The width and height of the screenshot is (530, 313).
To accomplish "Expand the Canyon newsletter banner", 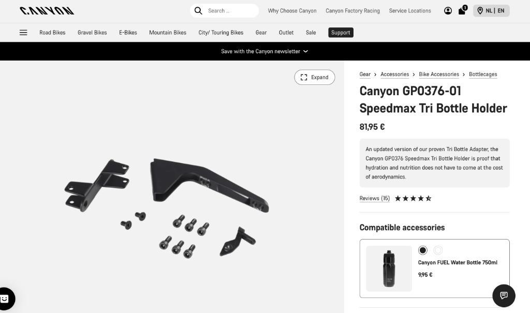I will pyautogui.click(x=264, y=51).
